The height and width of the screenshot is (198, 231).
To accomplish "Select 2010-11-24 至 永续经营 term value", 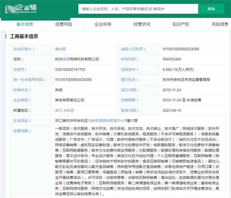I will [x=182, y=100].
